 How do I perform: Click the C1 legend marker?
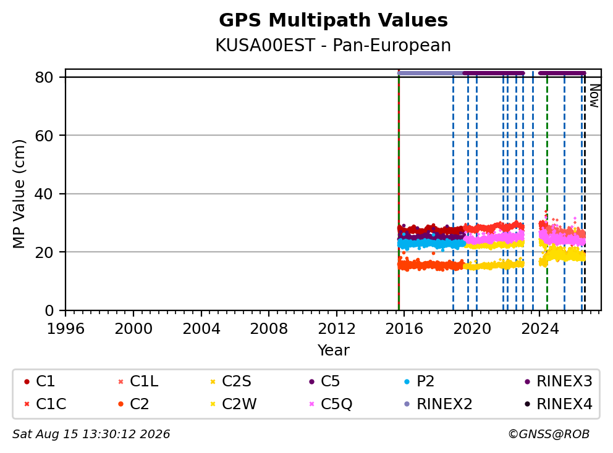point(27,381)
